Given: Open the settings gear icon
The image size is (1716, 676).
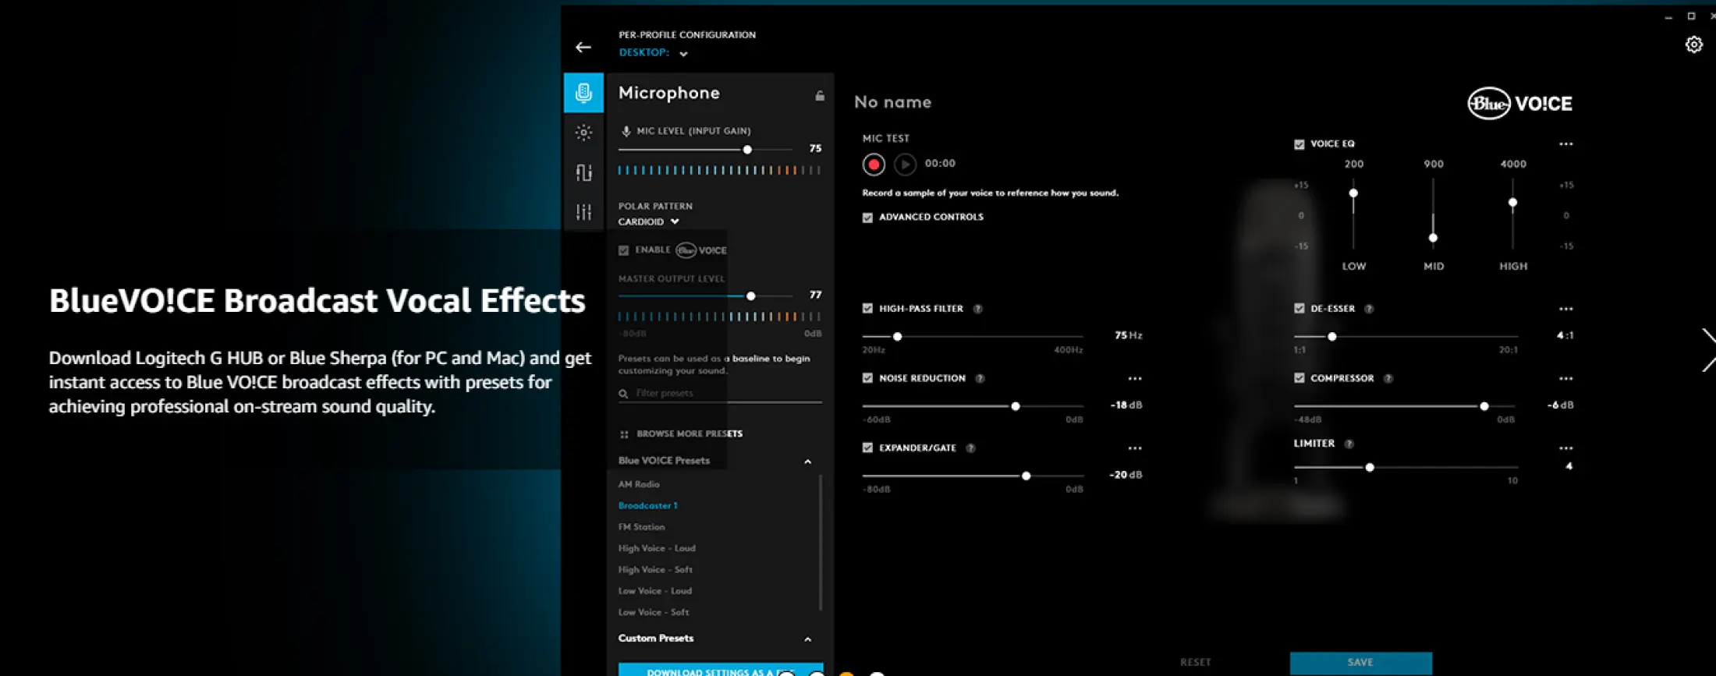Looking at the screenshot, I should [1693, 44].
